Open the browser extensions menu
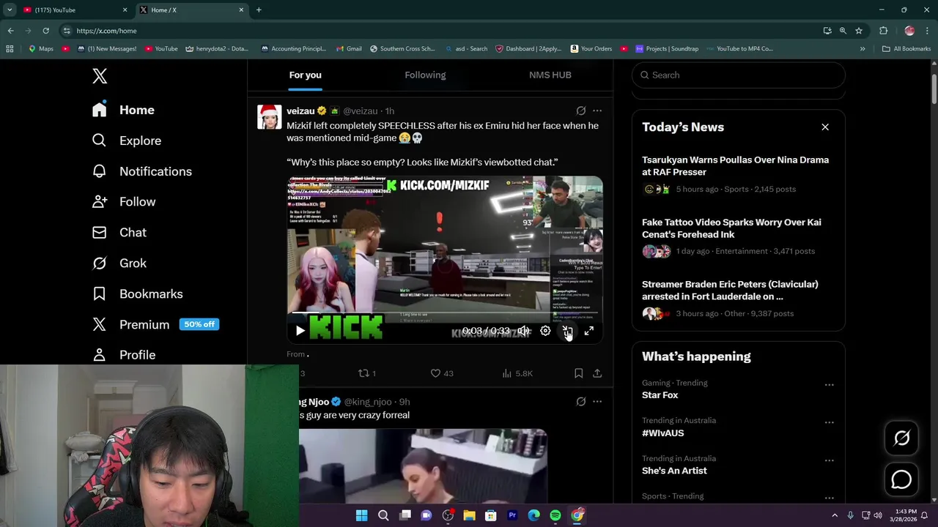The image size is (938, 527). [x=883, y=31]
